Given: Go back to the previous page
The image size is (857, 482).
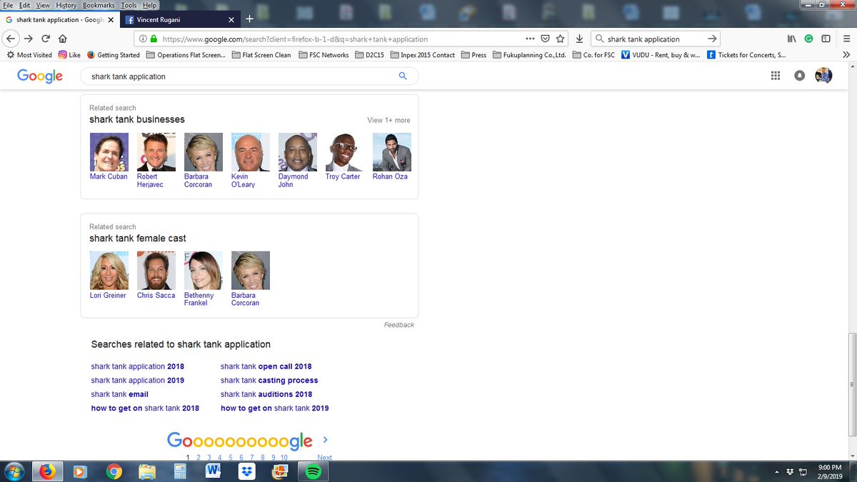Looking at the screenshot, I should click(x=11, y=39).
